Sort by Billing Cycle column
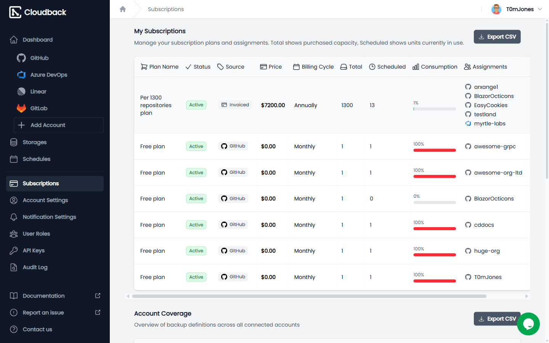 click(x=313, y=67)
